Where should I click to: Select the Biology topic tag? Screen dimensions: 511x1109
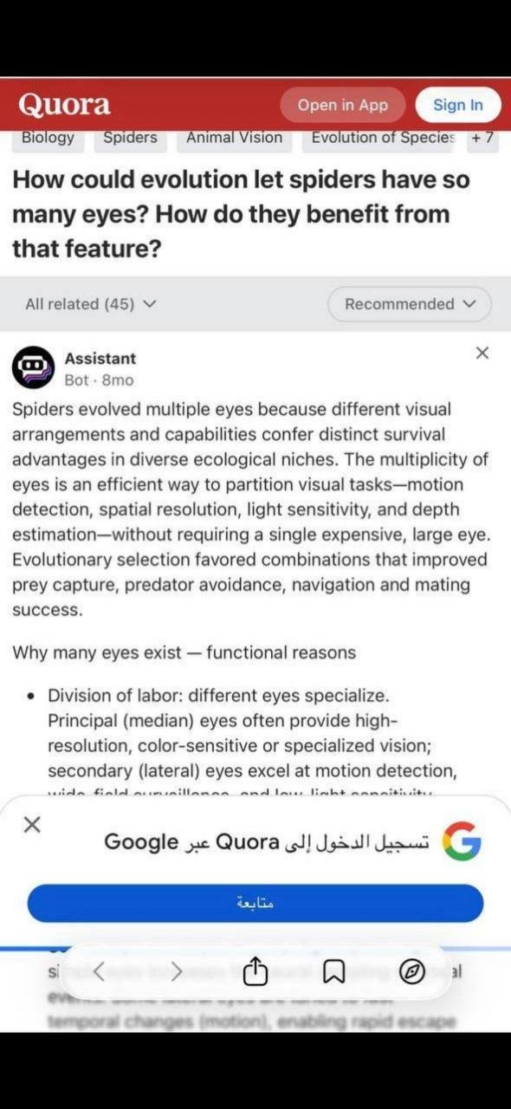click(x=48, y=138)
